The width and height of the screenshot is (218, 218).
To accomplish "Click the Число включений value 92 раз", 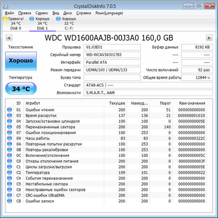I will coord(197,70).
